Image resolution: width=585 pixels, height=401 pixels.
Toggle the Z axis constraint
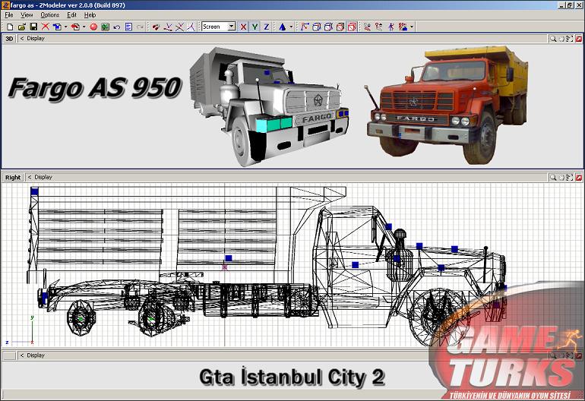coord(267,27)
